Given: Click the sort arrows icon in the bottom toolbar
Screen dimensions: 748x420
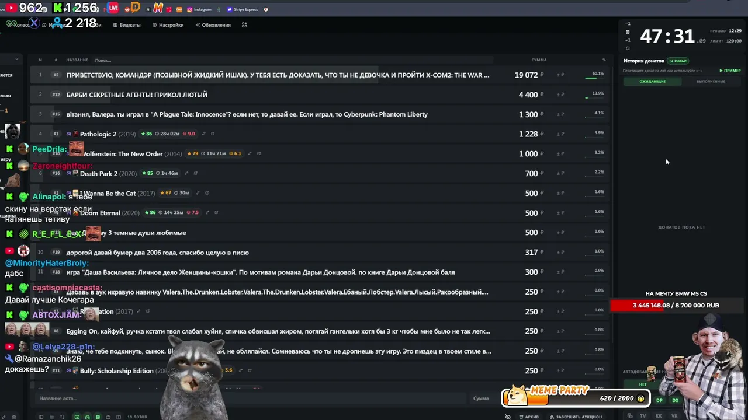Looking at the screenshot, I should tap(62, 416).
